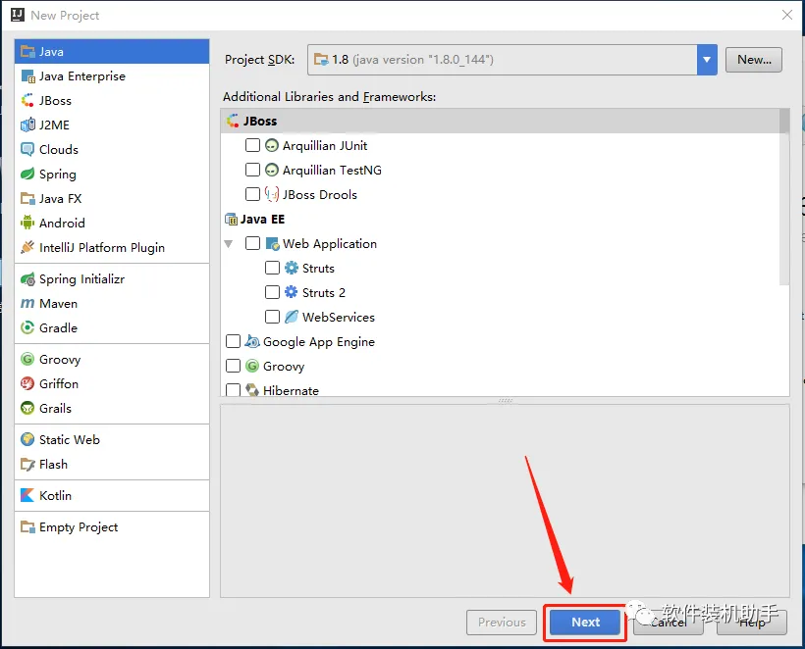Image resolution: width=805 pixels, height=649 pixels.
Task: Check the Struts checkbox
Action: (272, 268)
